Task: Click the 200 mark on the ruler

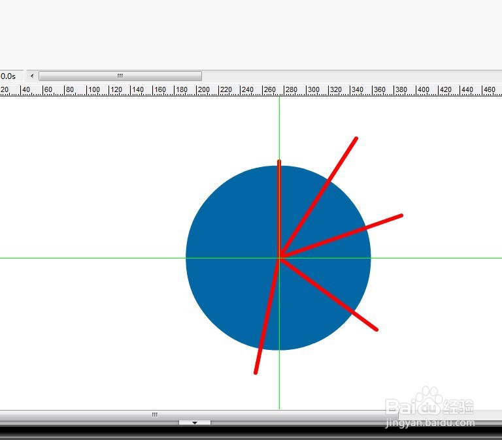Action: [x=204, y=90]
